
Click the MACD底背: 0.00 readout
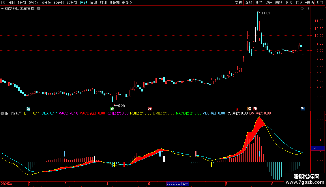pyautogui.click(x=92, y=113)
